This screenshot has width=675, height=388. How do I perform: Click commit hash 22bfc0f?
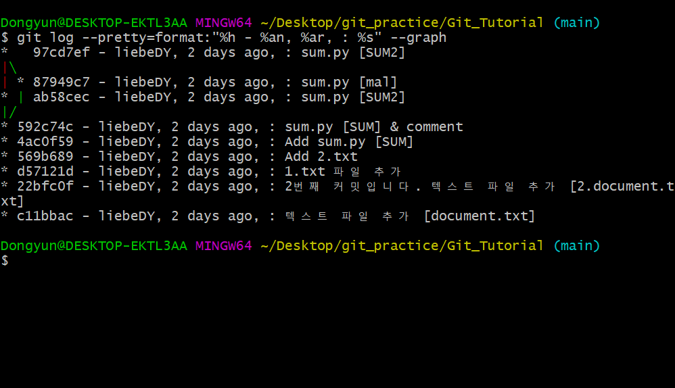coord(45,187)
